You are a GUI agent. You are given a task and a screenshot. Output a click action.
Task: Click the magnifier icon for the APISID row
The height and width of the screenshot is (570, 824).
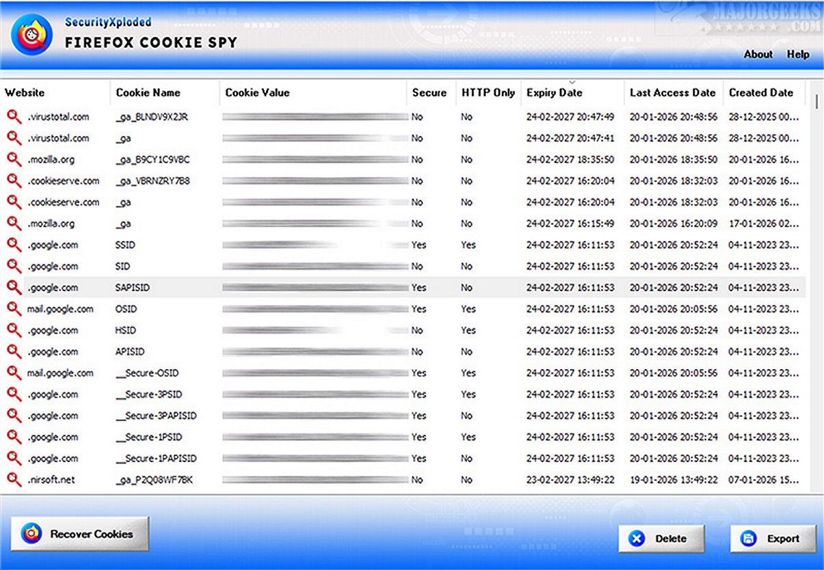tap(14, 351)
